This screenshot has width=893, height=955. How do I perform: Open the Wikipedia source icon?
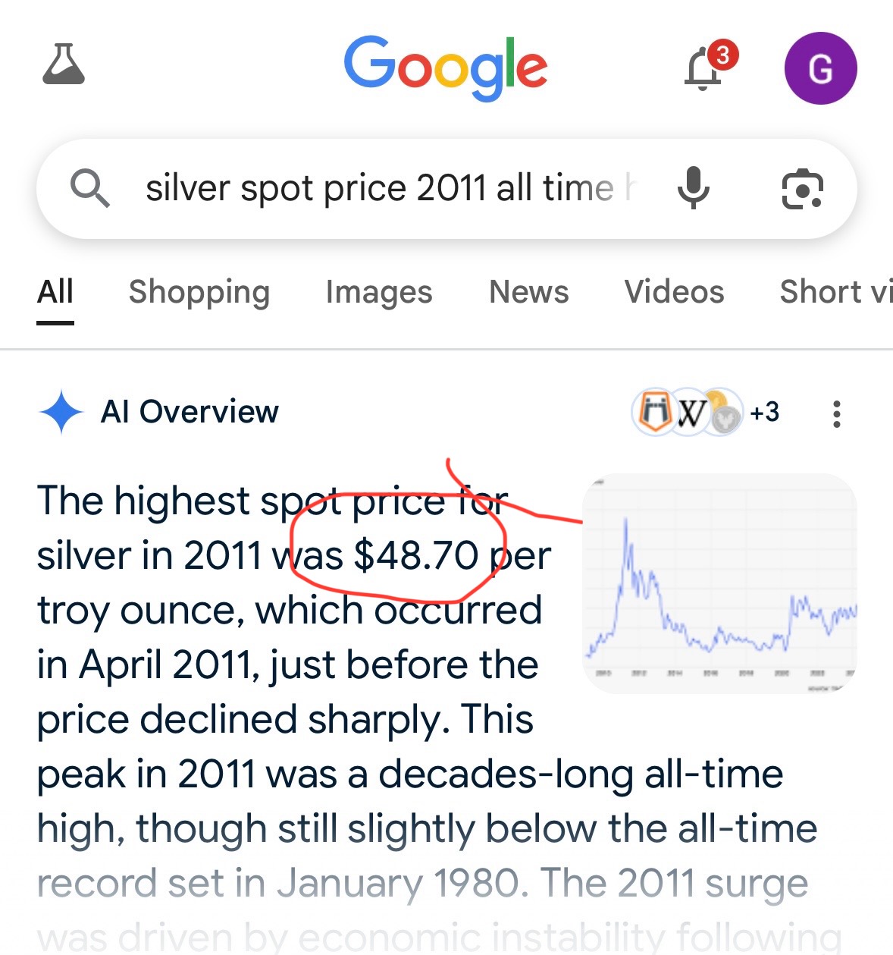(689, 412)
